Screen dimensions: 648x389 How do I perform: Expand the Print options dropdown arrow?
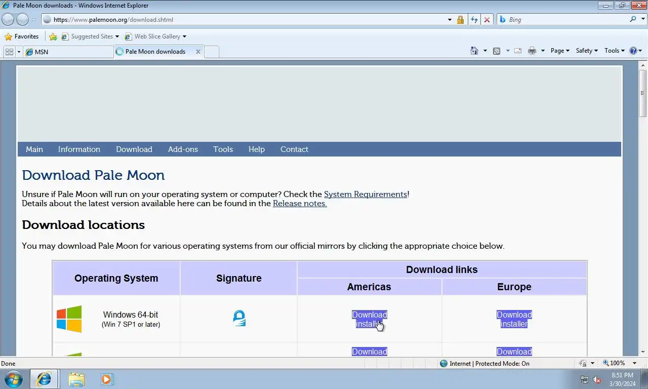(x=543, y=51)
